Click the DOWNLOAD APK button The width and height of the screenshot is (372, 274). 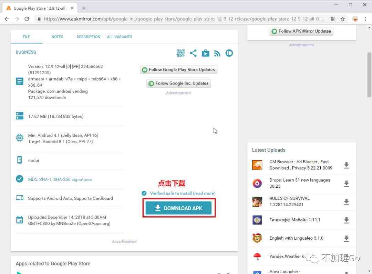[178, 208]
